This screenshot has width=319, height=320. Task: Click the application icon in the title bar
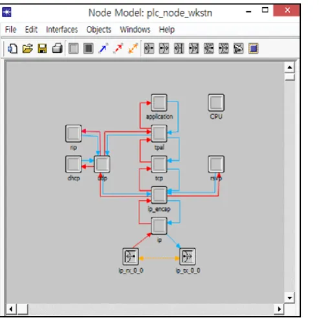tap(6, 12)
